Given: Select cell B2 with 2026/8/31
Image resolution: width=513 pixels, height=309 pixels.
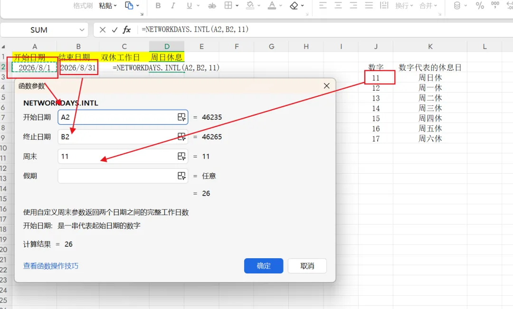Looking at the screenshot, I should (78, 68).
